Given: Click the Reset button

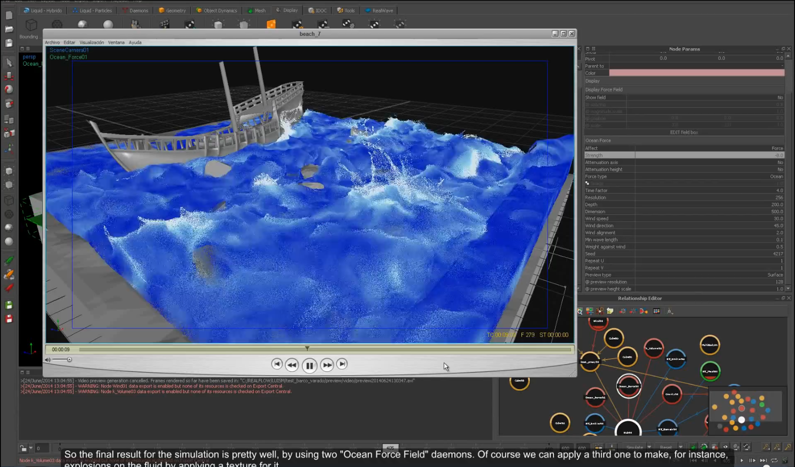Looking at the screenshot, I should click(x=666, y=448).
